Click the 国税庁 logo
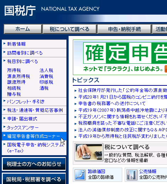The image size is (167, 184). (x=20, y=11)
